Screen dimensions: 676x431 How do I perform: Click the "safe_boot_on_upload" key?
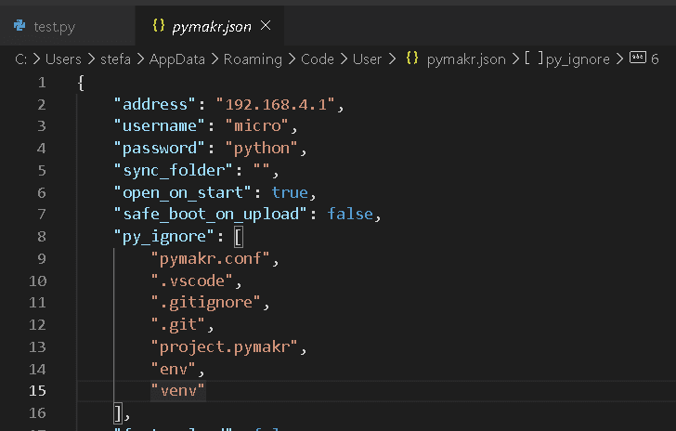[x=210, y=214]
